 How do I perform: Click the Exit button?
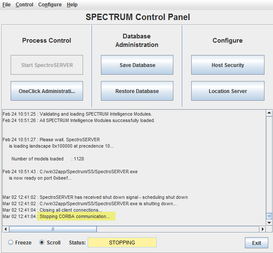[x=256, y=243]
